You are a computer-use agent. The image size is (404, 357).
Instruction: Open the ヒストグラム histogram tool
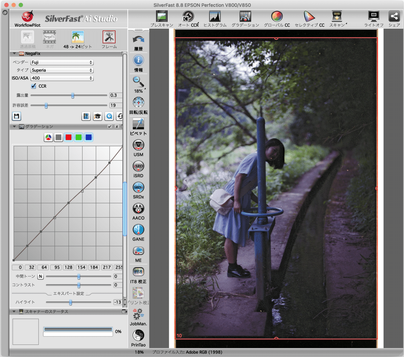pyautogui.click(x=215, y=19)
